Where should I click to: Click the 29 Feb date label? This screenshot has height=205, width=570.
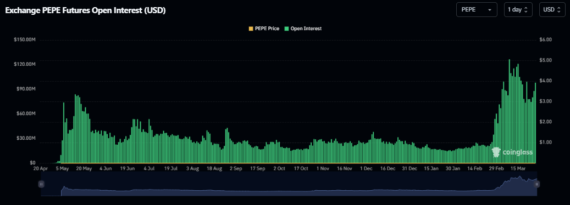tap(496, 169)
